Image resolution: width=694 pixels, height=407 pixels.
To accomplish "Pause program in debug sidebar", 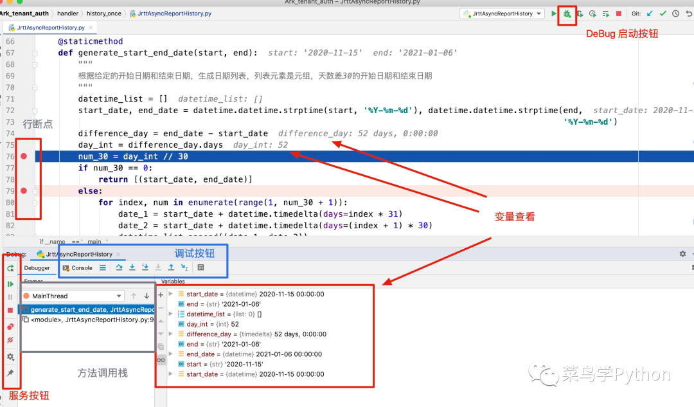I will pos(10,297).
